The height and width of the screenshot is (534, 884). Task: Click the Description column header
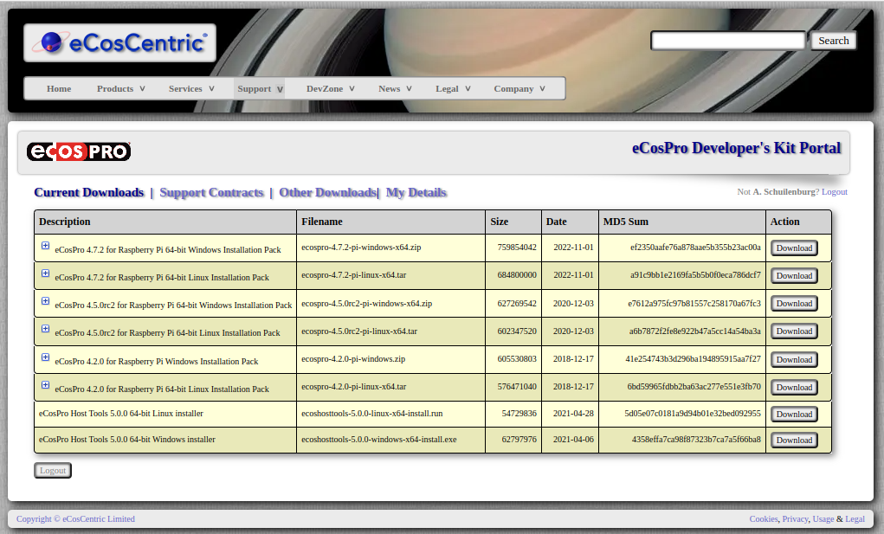point(165,222)
